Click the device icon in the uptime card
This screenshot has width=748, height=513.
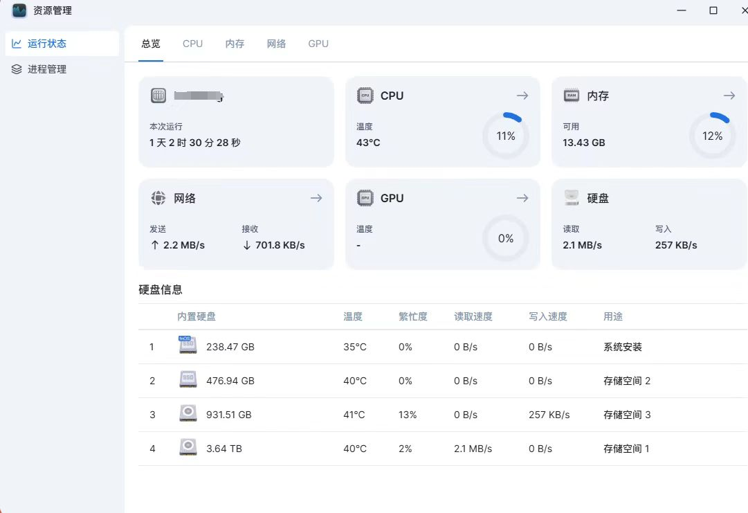[158, 96]
